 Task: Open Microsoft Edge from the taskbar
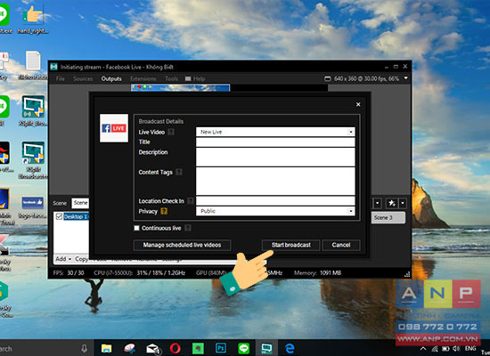point(290,348)
